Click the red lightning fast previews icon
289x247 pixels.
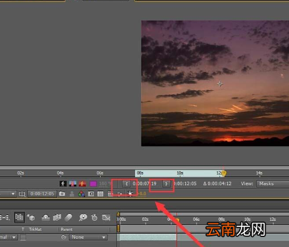click(x=83, y=184)
